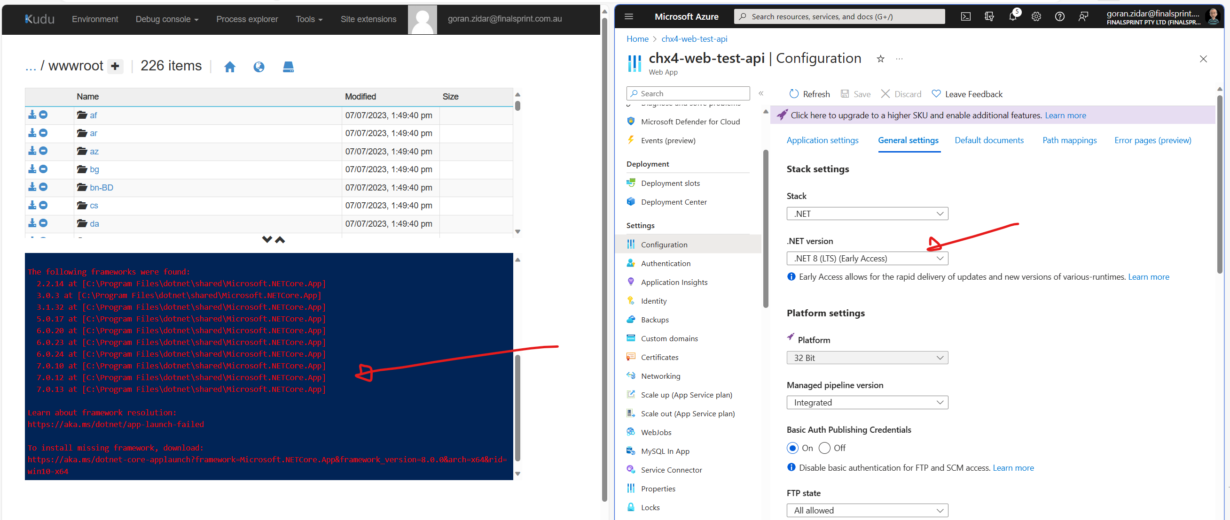Download the af folder

32,115
